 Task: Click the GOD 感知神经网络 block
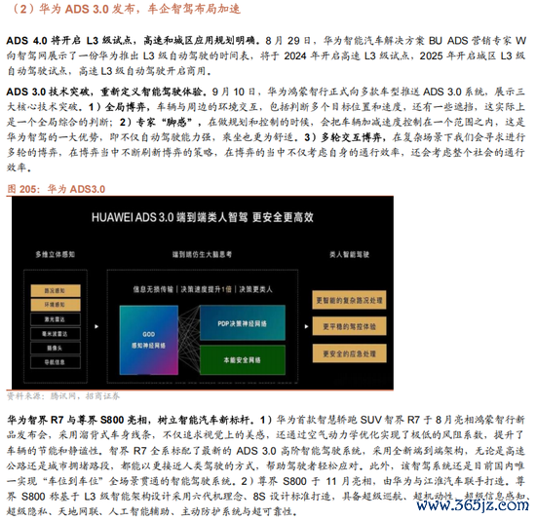(149, 340)
